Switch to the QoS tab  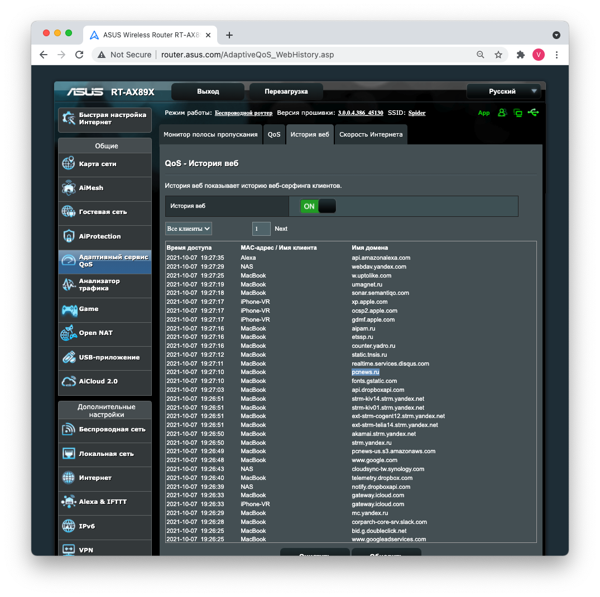tap(274, 134)
